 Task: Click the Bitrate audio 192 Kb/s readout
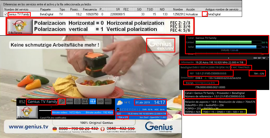pyautogui.click(x=99, y=112)
